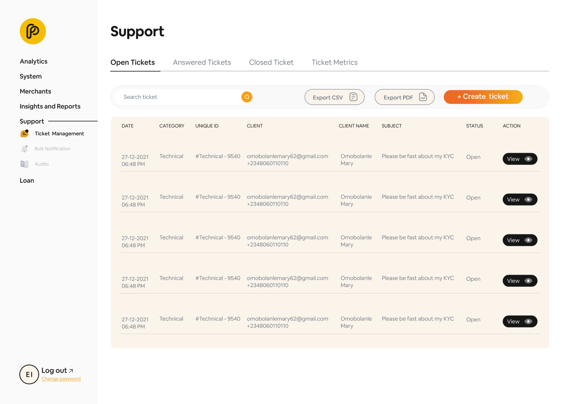Screen dimensions: 569x404
Task: Open Merchants in the sidebar
Action: 36,92
